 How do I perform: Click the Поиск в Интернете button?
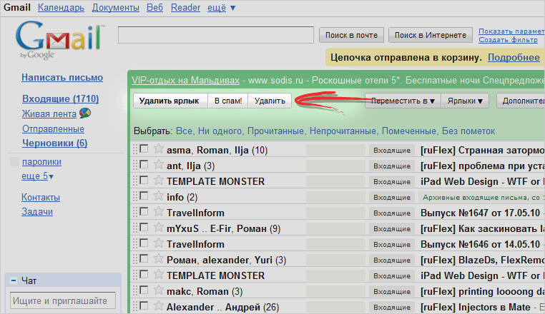[431, 35]
